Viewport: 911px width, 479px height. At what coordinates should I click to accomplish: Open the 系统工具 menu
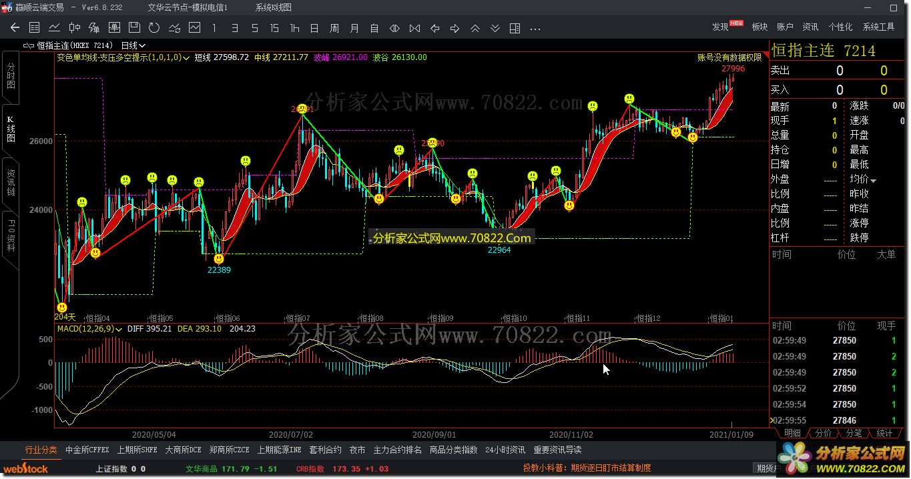tap(878, 27)
